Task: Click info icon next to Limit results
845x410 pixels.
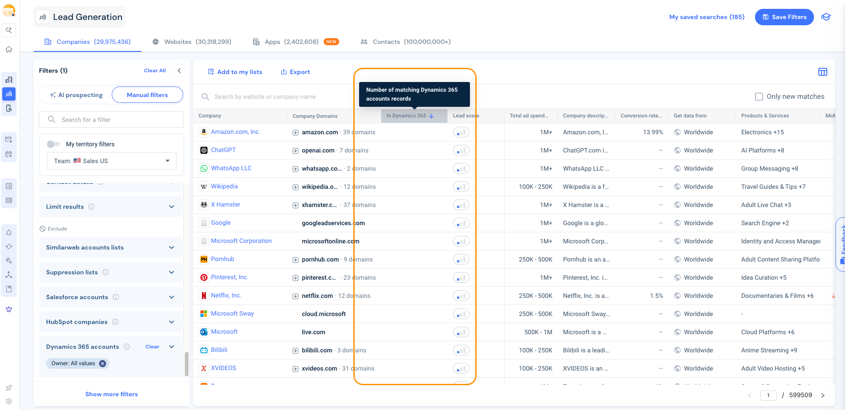Action: [91, 207]
